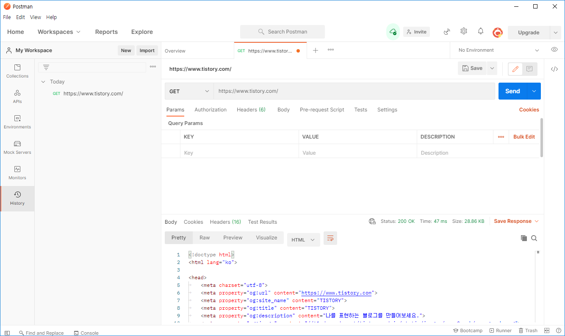Open Find and Replace
565x336 pixels.
[x=41, y=333]
